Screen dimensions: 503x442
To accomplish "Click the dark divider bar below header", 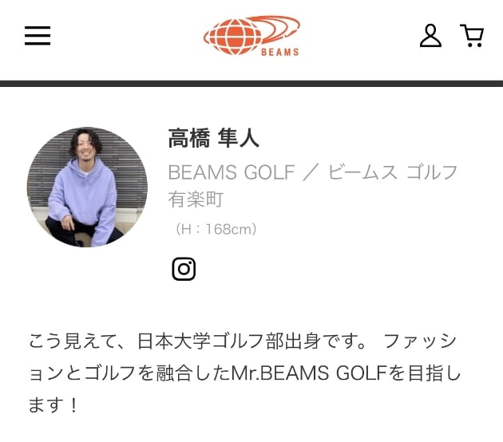I will (x=252, y=84).
